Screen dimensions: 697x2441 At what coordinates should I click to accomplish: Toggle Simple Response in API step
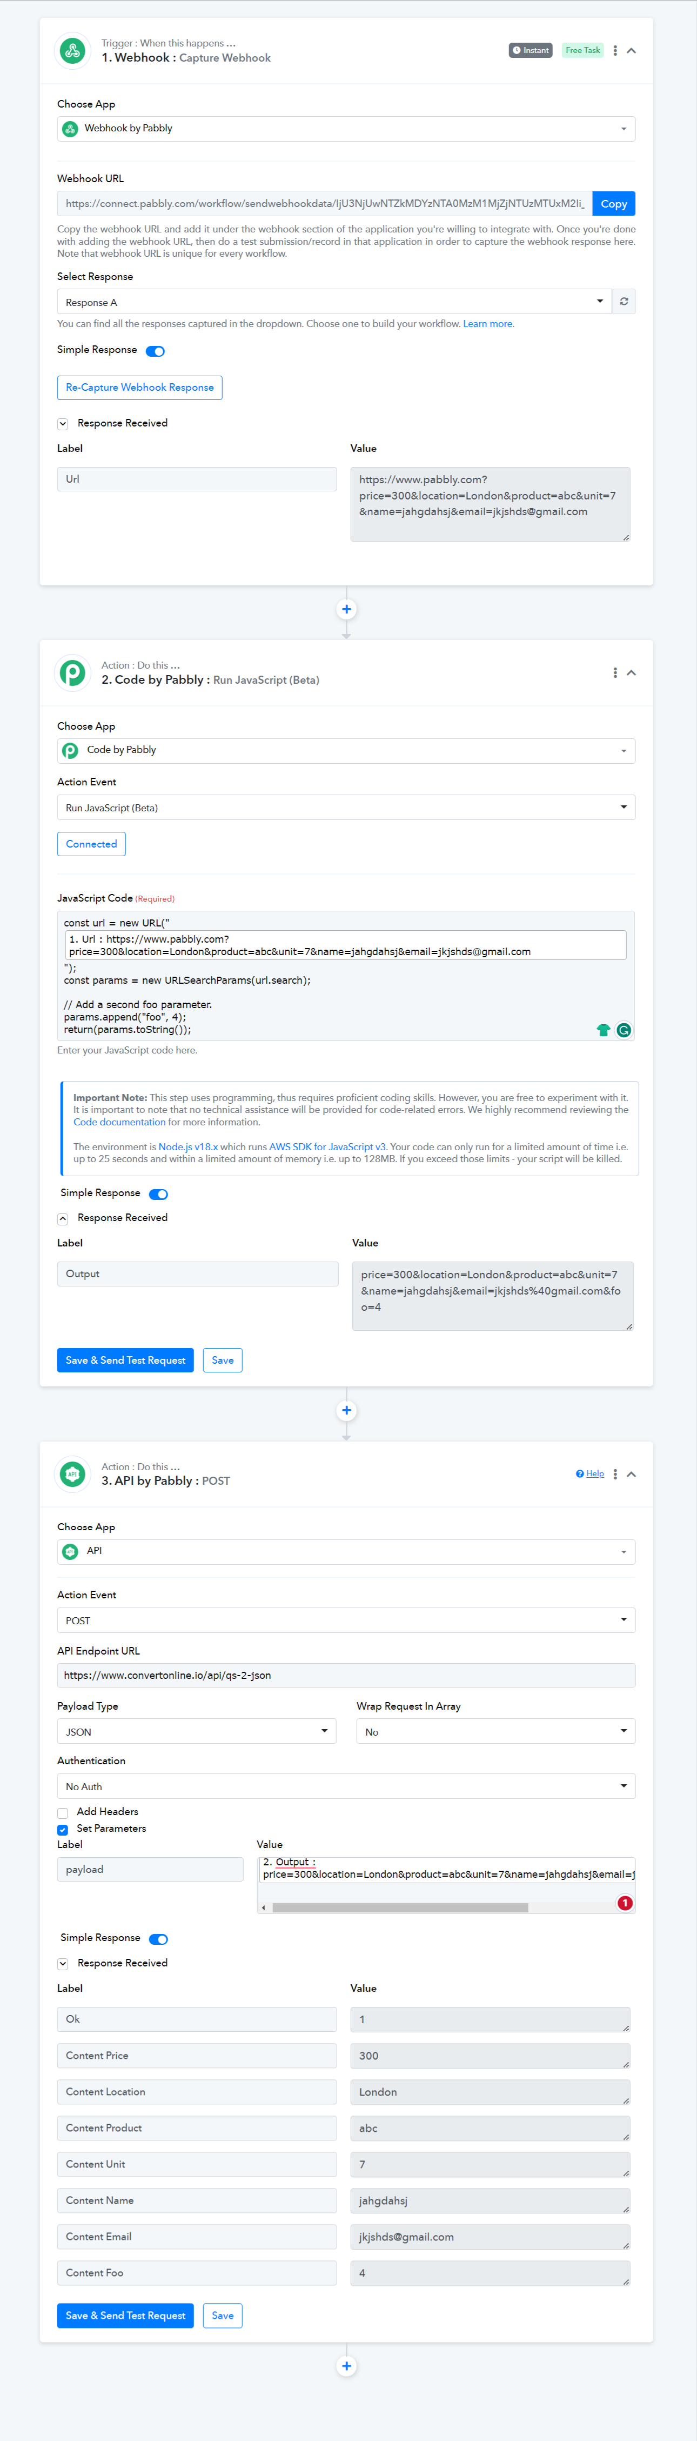point(159,1939)
